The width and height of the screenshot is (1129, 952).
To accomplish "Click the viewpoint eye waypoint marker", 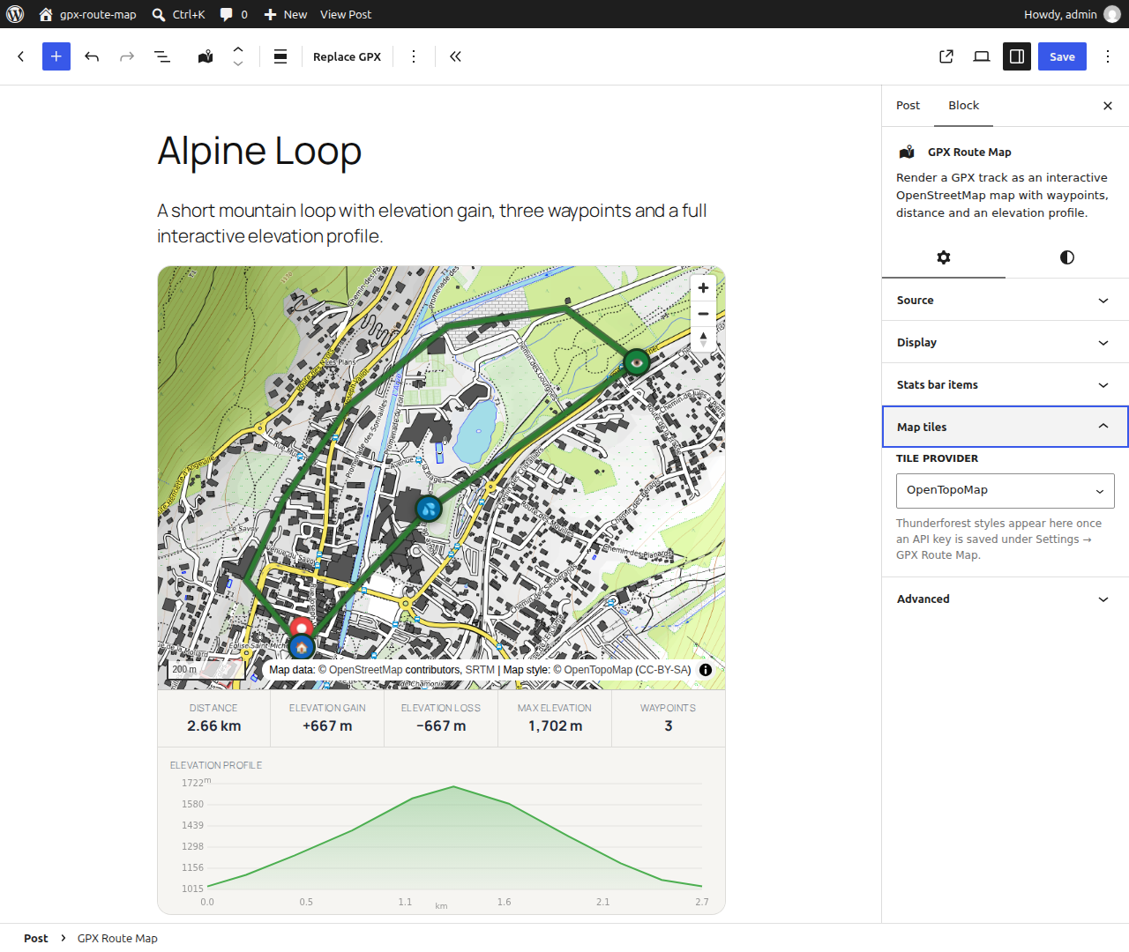I will pos(636,362).
